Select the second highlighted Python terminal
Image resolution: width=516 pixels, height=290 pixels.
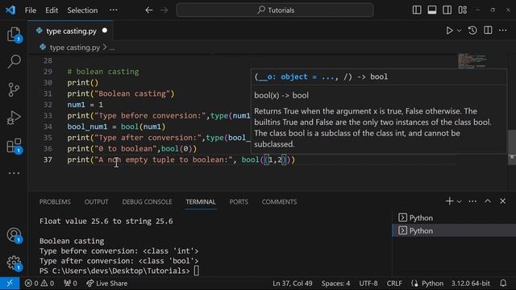(x=454, y=230)
